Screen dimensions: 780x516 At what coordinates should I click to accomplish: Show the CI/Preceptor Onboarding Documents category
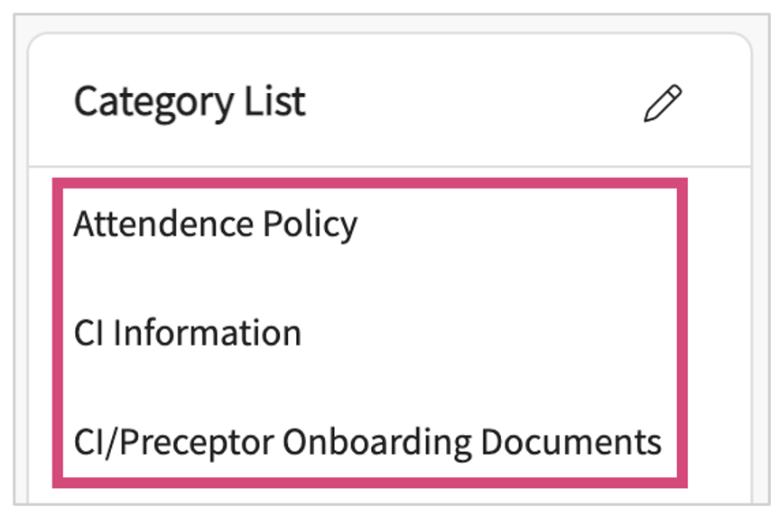[367, 442]
